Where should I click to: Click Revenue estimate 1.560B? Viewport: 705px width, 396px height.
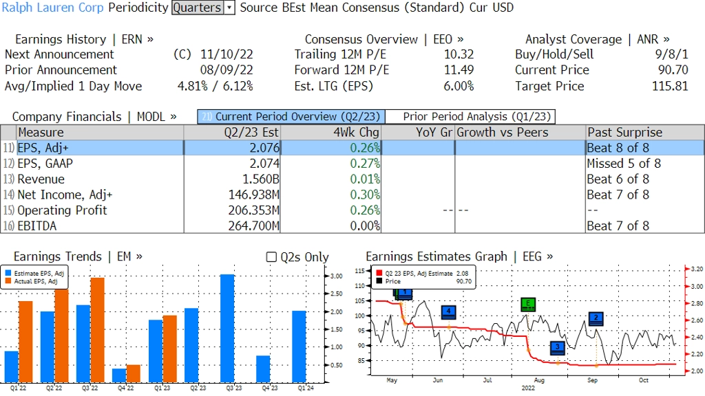tap(261, 179)
